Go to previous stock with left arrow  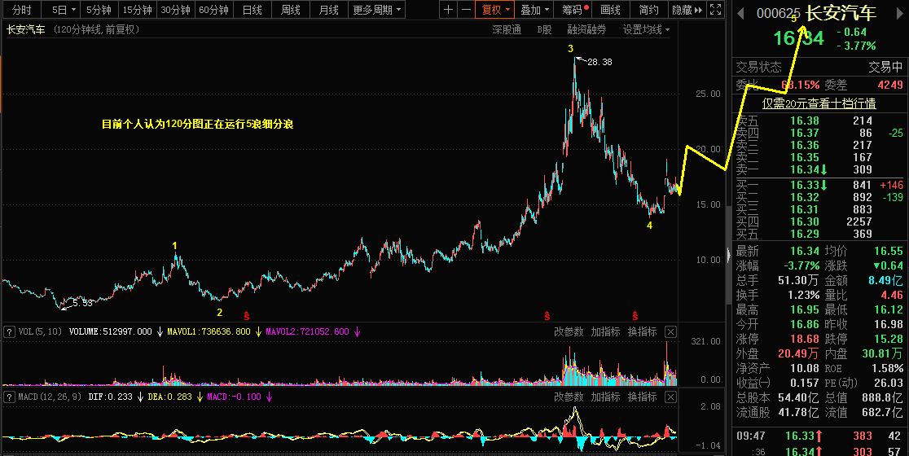[x=741, y=14]
